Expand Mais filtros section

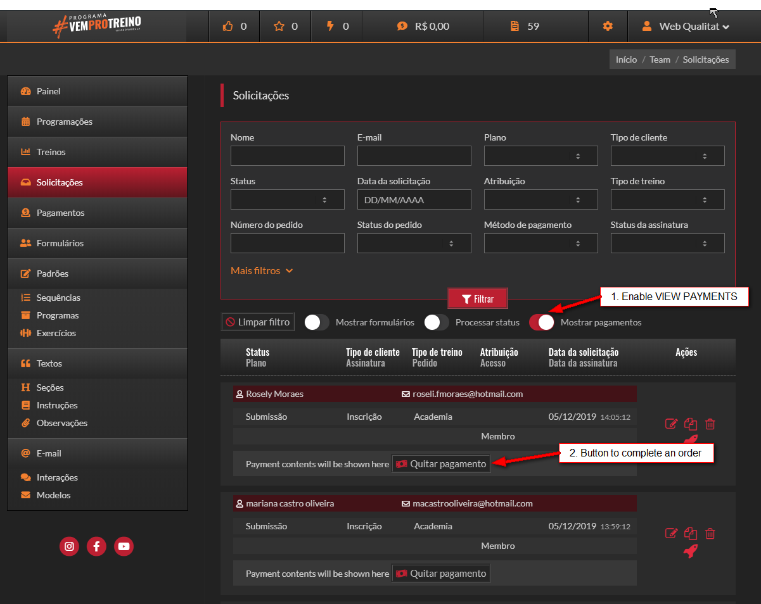(262, 271)
